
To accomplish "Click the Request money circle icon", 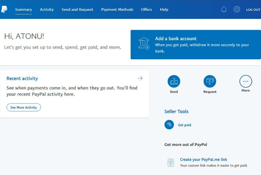I will coord(210,81).
